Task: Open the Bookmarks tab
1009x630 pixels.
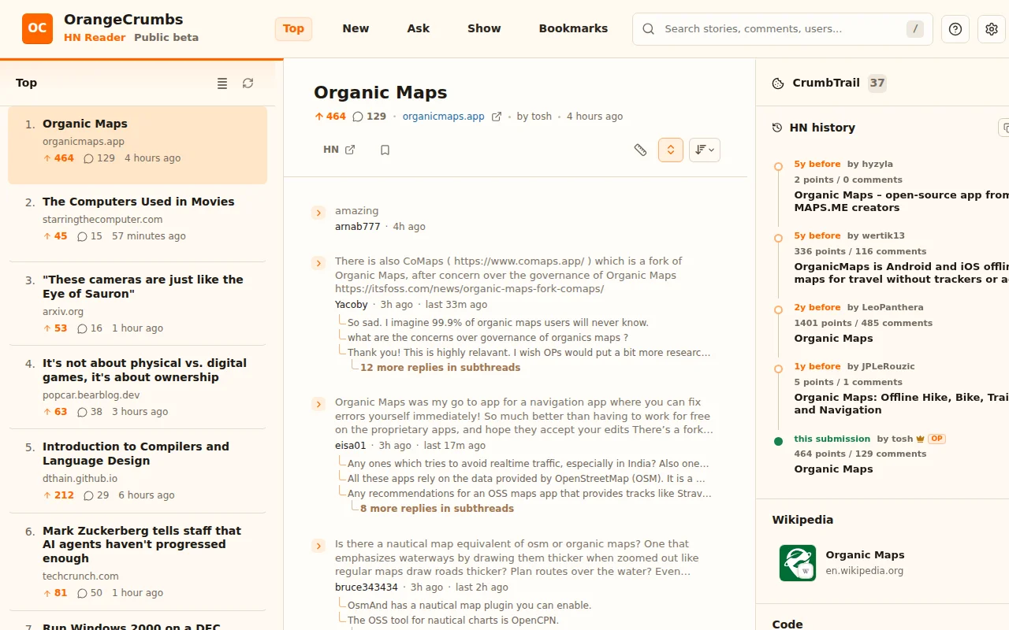Action: point(573,29)
